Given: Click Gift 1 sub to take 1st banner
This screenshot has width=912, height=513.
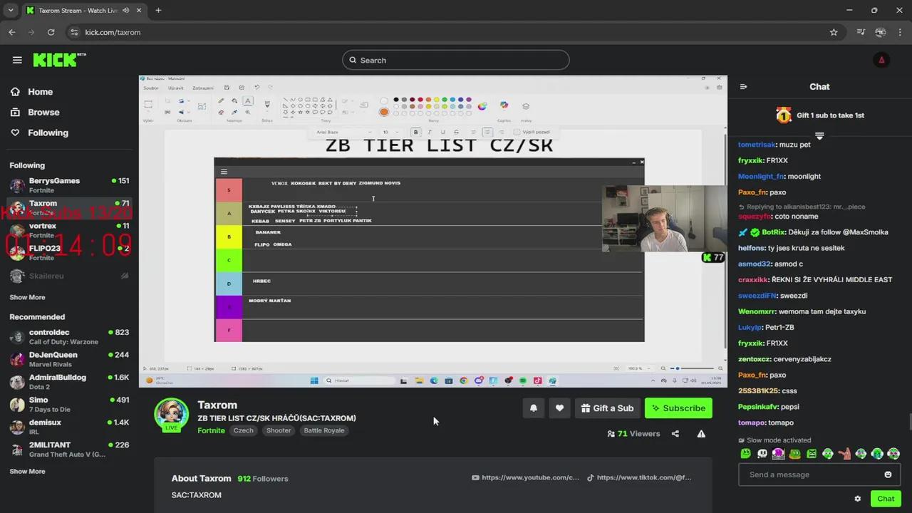Looking at the screenshot, I should [x=820, y=115].
